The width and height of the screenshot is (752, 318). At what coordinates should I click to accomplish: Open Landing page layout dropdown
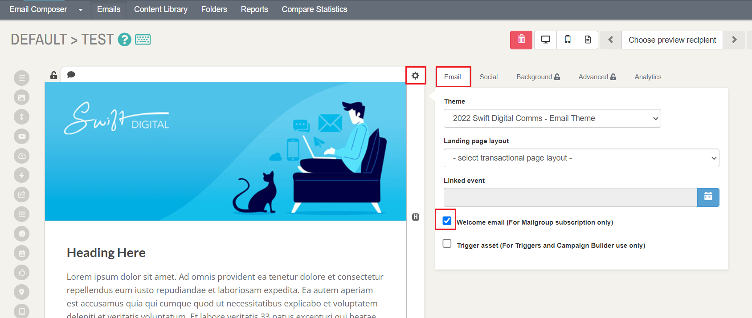[581, 158]
